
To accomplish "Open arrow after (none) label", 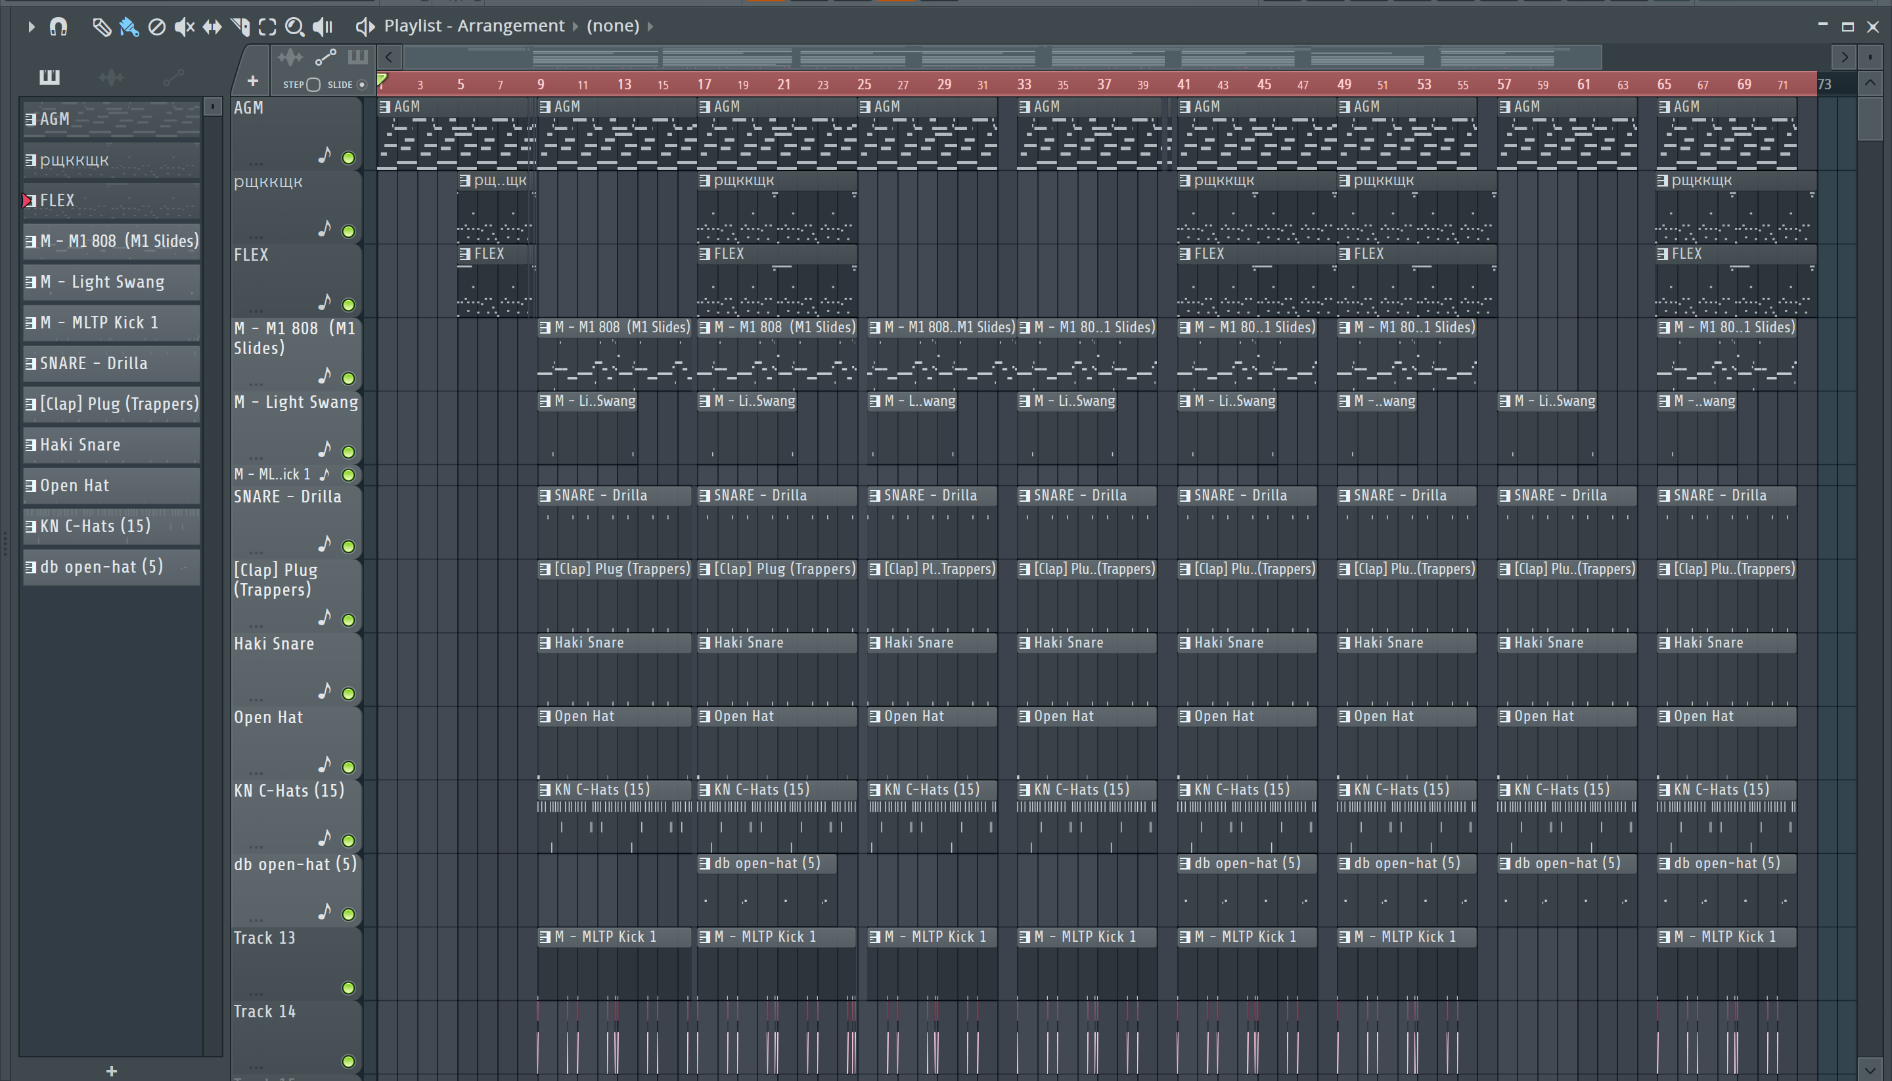I will [650, 27].
